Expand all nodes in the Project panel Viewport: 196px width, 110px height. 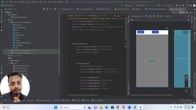pos(47,9)
